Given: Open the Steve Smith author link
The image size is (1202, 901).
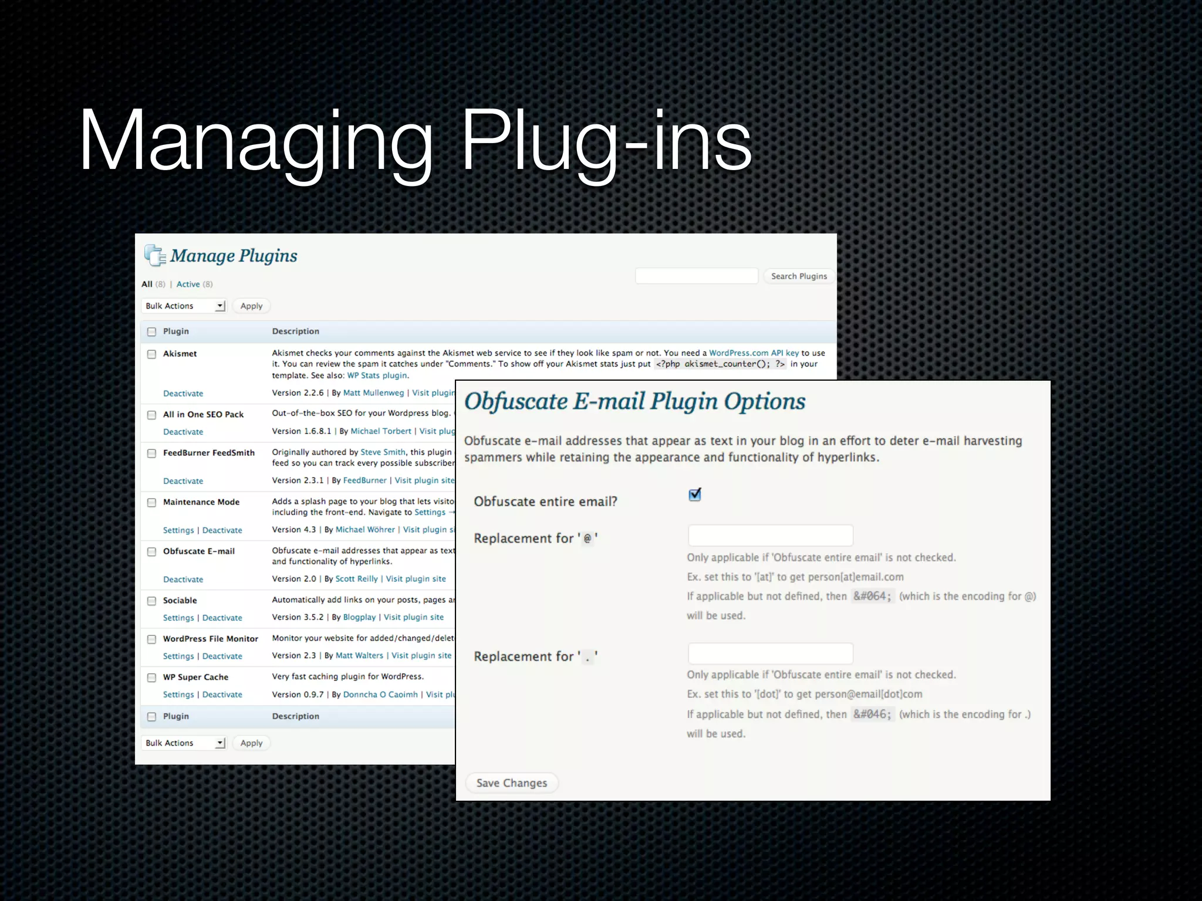Looking at the screenshot, I should (383, 452).
